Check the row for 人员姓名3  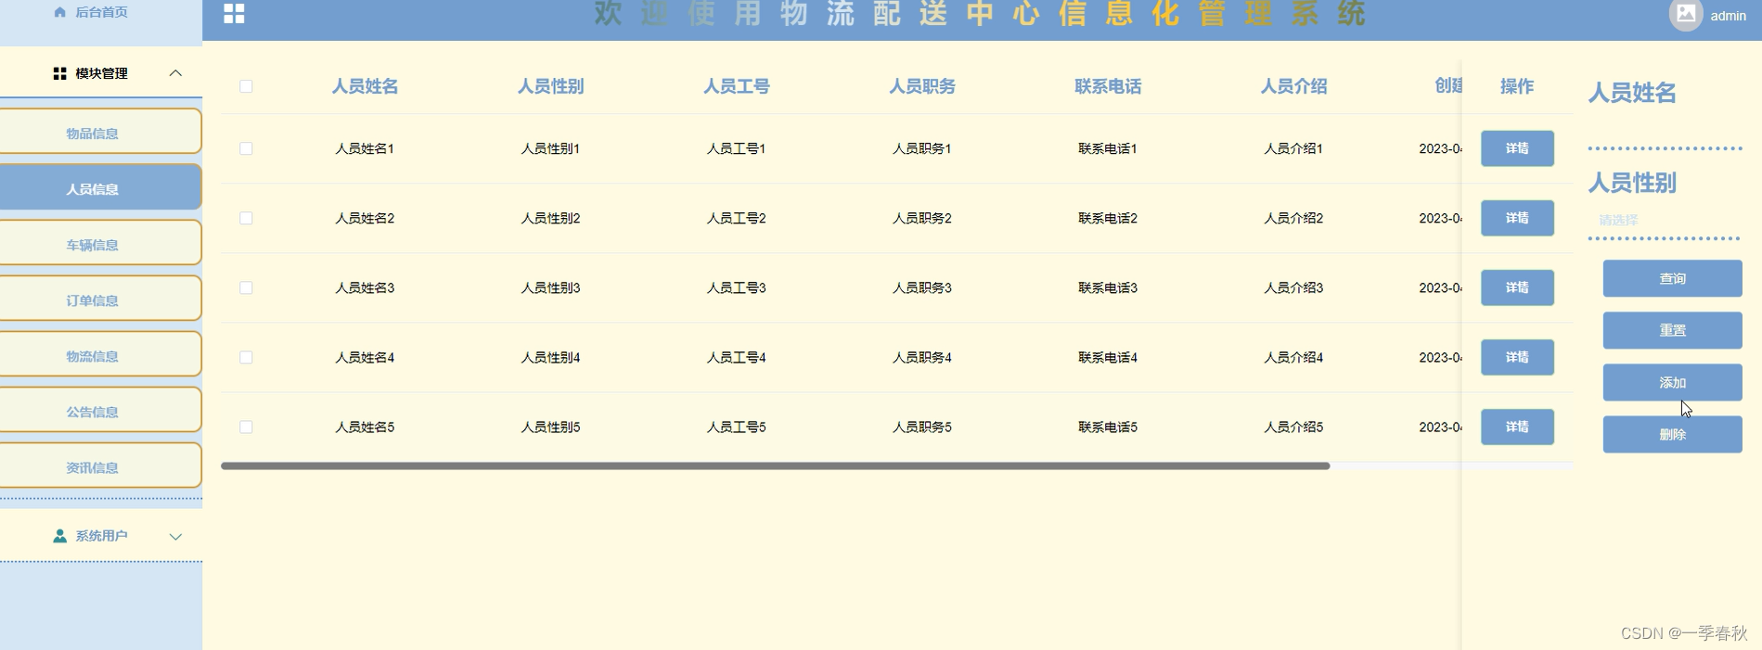(246, 287)
